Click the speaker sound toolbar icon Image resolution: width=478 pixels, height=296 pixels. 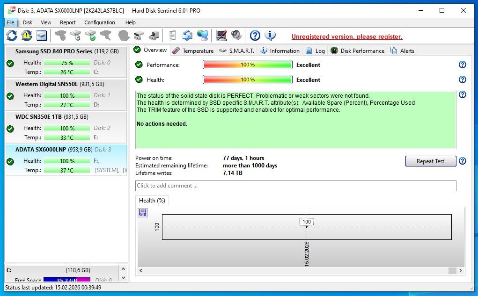coord(236,36)
